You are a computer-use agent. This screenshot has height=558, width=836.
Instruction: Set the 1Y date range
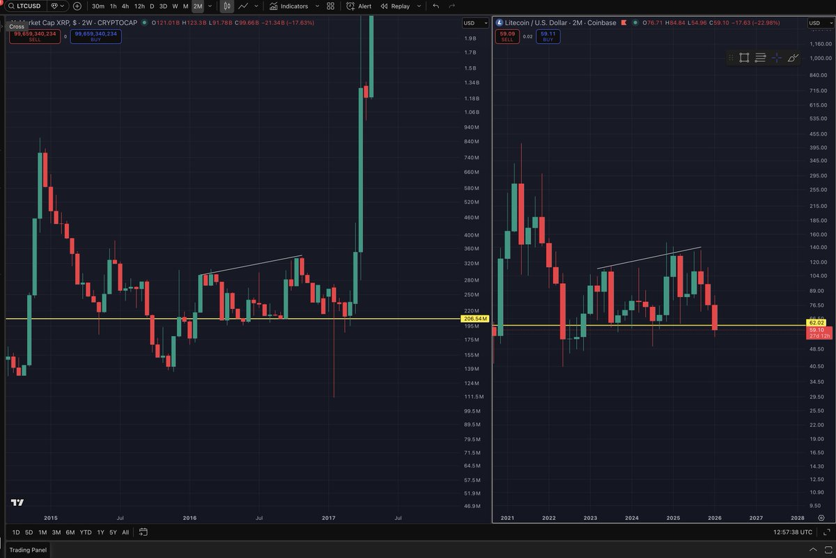coord(101,532)
